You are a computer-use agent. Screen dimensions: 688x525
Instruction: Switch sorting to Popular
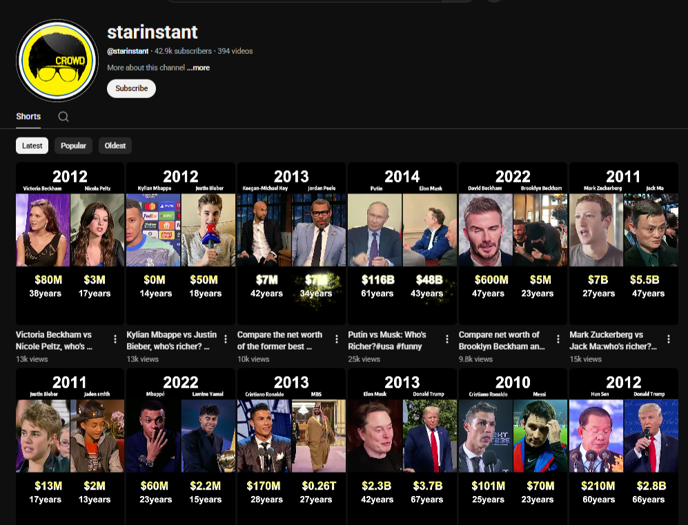73,146
